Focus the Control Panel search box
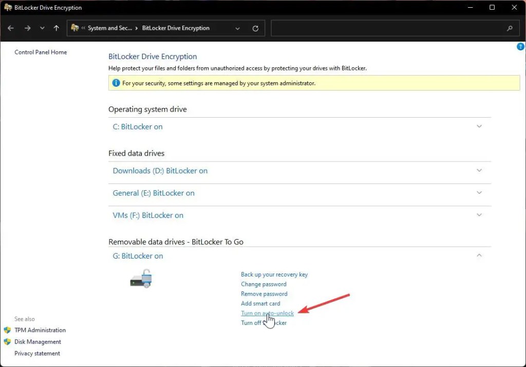526x367 pixels. tap(395, 28)
